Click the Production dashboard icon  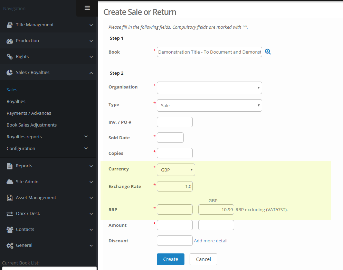(10, 41)
